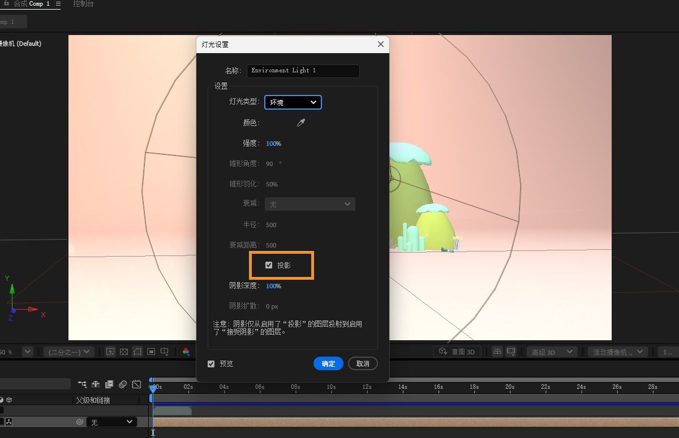
Task: Toggle mask and shape path visibility icon
Action: coord(137,351)
